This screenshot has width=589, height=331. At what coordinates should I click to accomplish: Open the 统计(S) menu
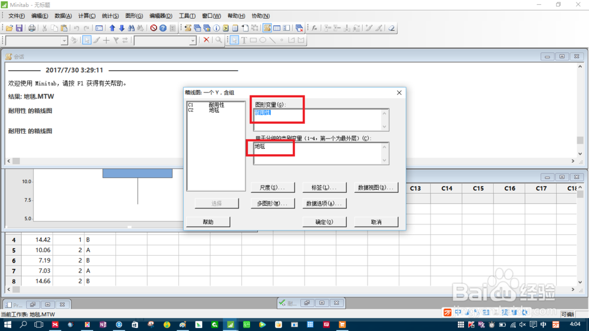[110, 16]
